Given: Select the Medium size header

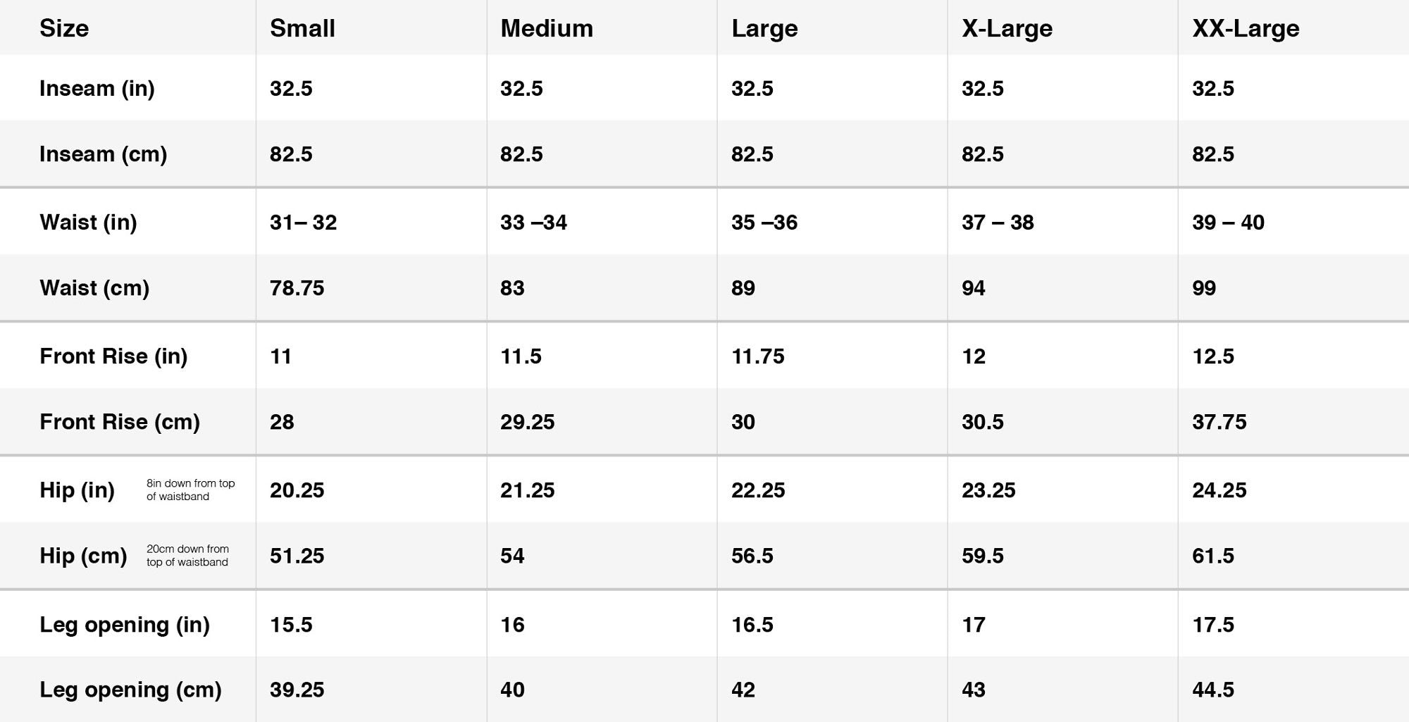Looking at the screenshot, I should point(547,28).
